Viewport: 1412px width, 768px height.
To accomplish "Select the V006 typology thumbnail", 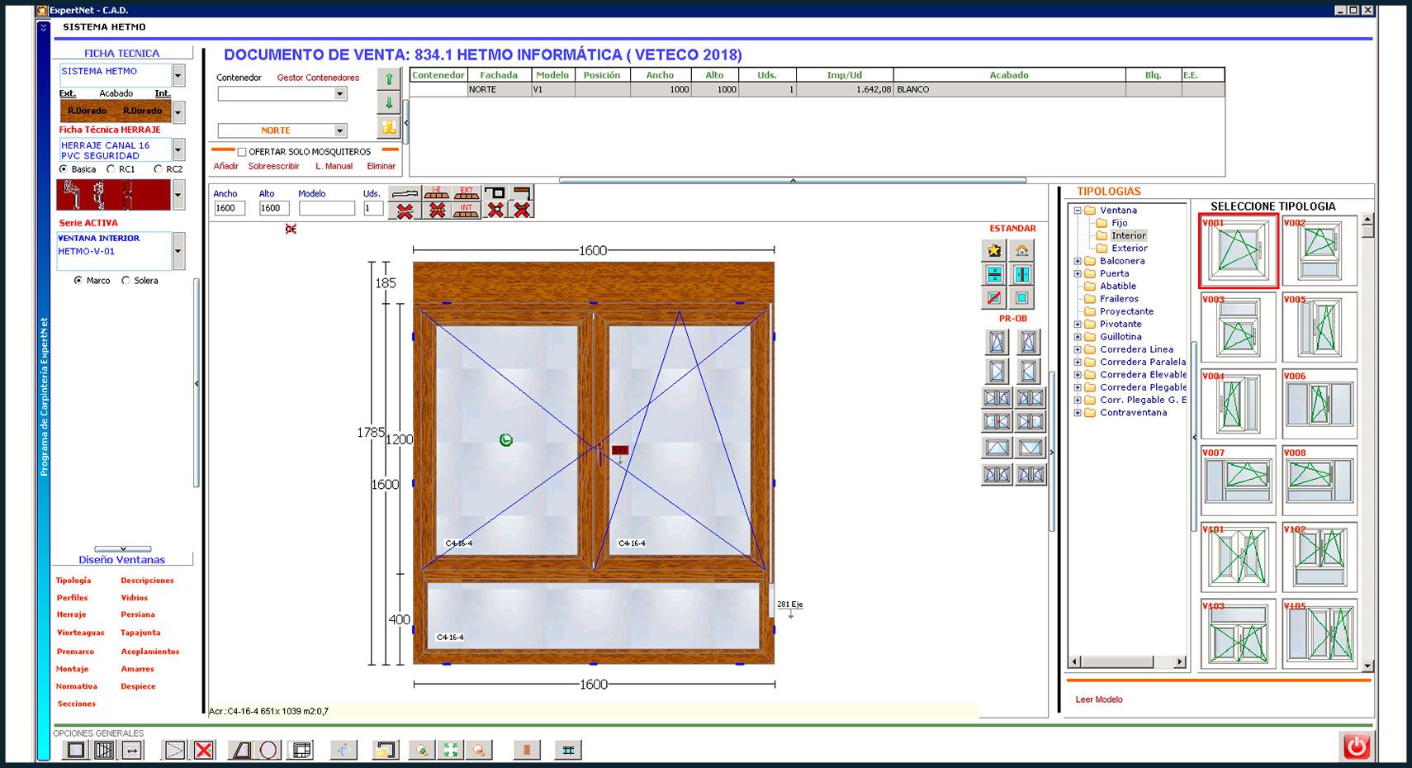I will [x=1319, y=404].
